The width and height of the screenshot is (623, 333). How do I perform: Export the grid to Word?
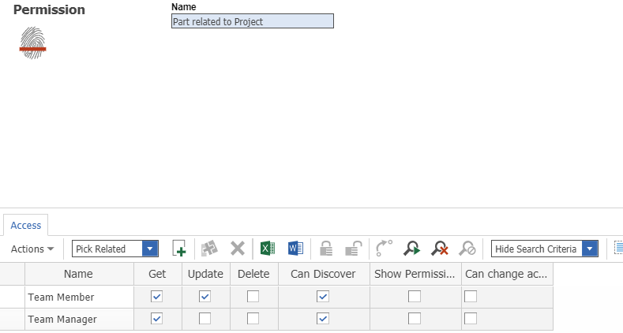pos(295,249)
